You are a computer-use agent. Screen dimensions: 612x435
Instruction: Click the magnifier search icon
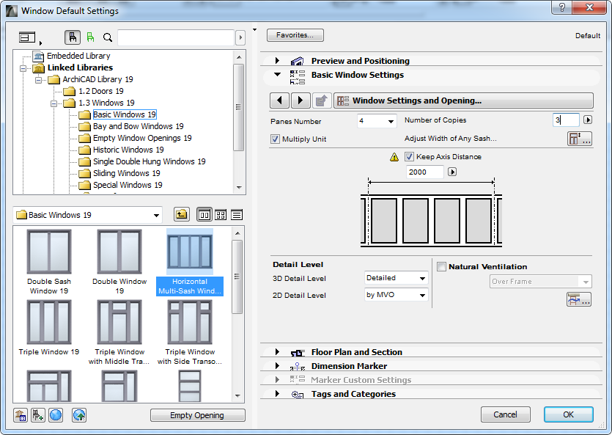[108, 37]
